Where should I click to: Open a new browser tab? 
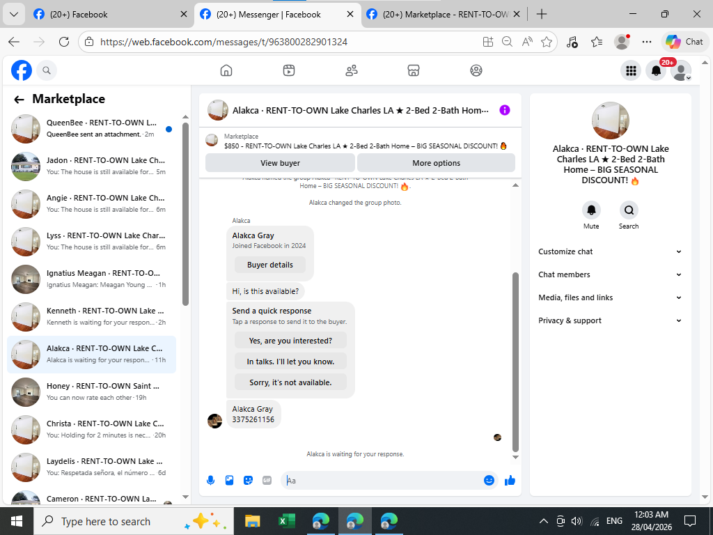point(542,14)
